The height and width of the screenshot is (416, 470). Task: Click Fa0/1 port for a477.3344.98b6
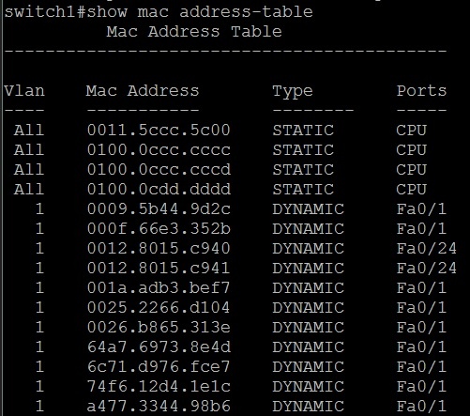pyautogui.click(x=421, y=407)
